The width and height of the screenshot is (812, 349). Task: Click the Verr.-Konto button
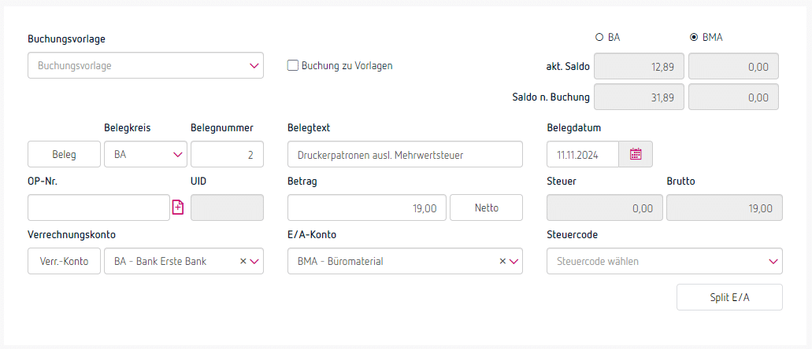click(x=64, y=261)
